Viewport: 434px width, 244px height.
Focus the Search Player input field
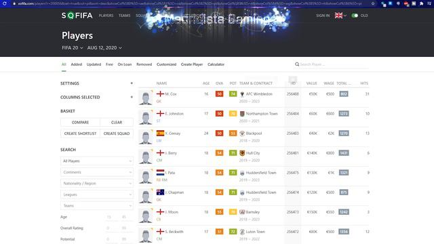[x=334, y=64]
